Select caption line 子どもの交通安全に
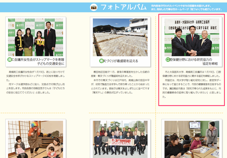The image size is (227, 158). [51, 64]
